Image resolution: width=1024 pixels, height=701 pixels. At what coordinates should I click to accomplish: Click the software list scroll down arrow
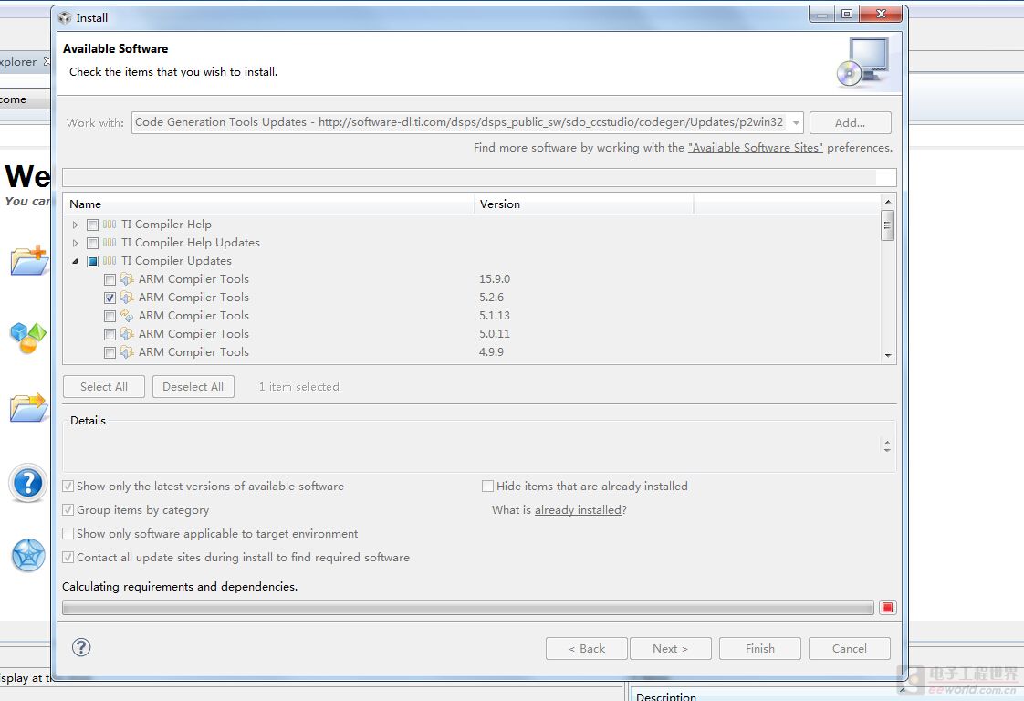887,355
